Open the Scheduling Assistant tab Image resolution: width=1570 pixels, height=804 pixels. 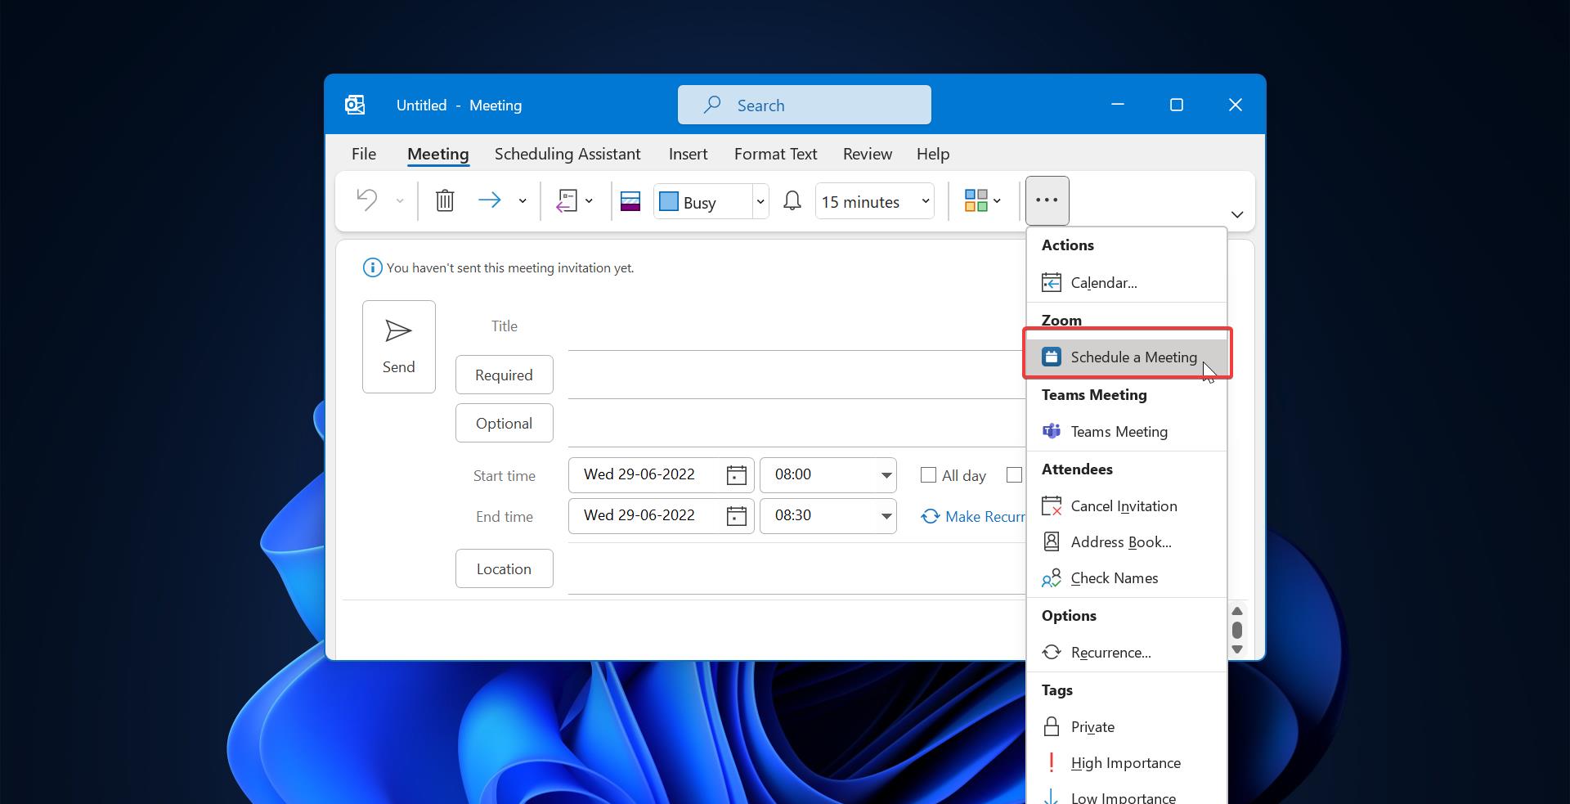pos(567,154)
